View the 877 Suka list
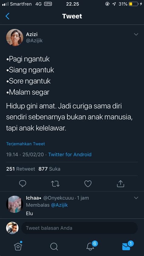Screen dimensions: 144x256 [x=50, y=169]
